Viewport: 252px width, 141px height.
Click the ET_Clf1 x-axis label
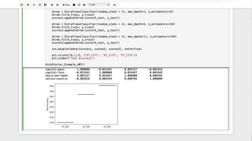coord(65,127)
